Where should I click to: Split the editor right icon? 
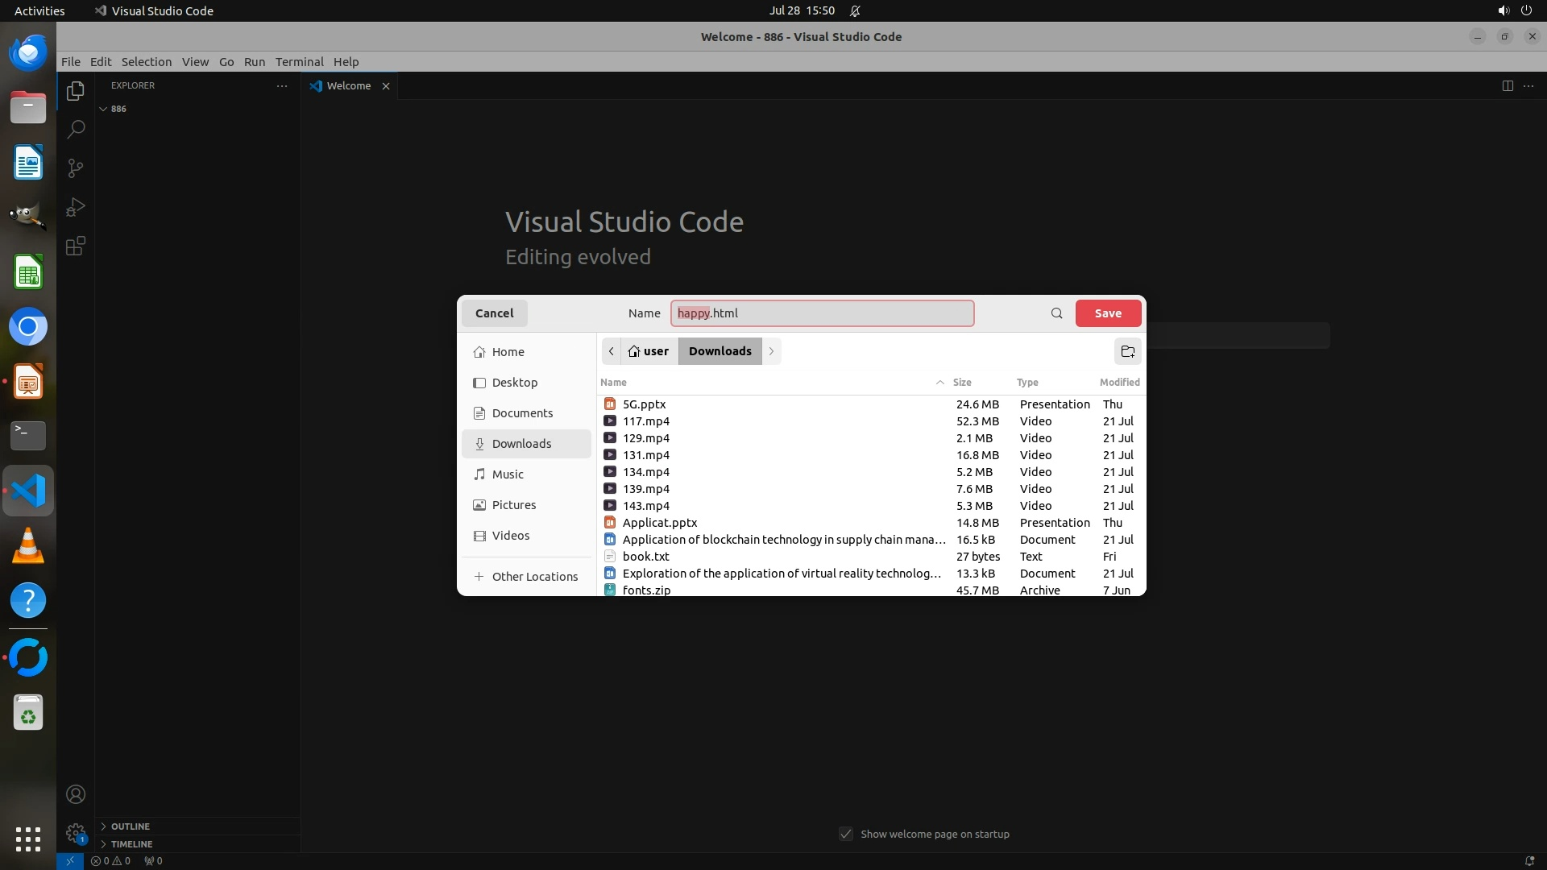tap(1507, 85)
